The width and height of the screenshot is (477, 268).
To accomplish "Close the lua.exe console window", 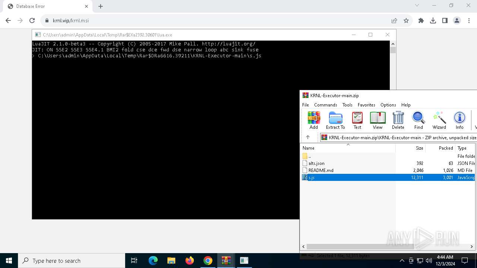I will 388,35.
